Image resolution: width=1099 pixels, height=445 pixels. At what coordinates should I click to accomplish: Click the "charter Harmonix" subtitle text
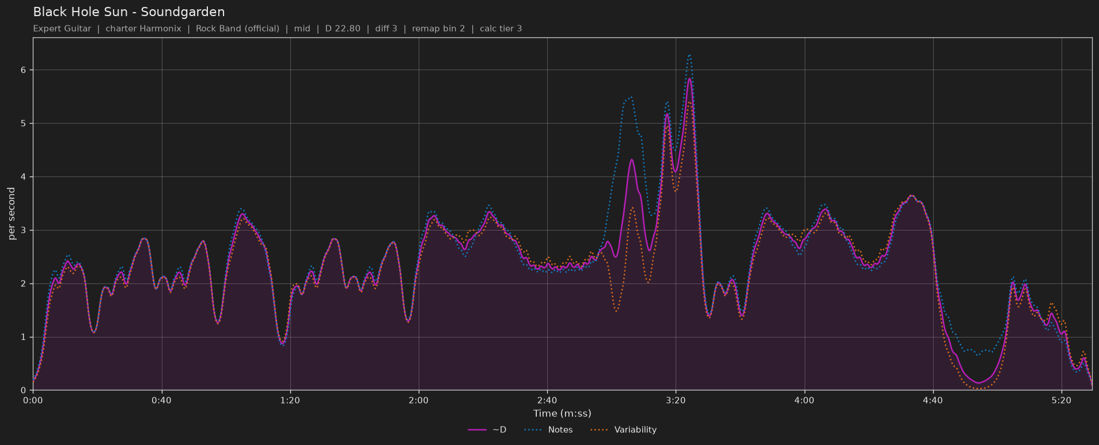[x=143, y=29]
